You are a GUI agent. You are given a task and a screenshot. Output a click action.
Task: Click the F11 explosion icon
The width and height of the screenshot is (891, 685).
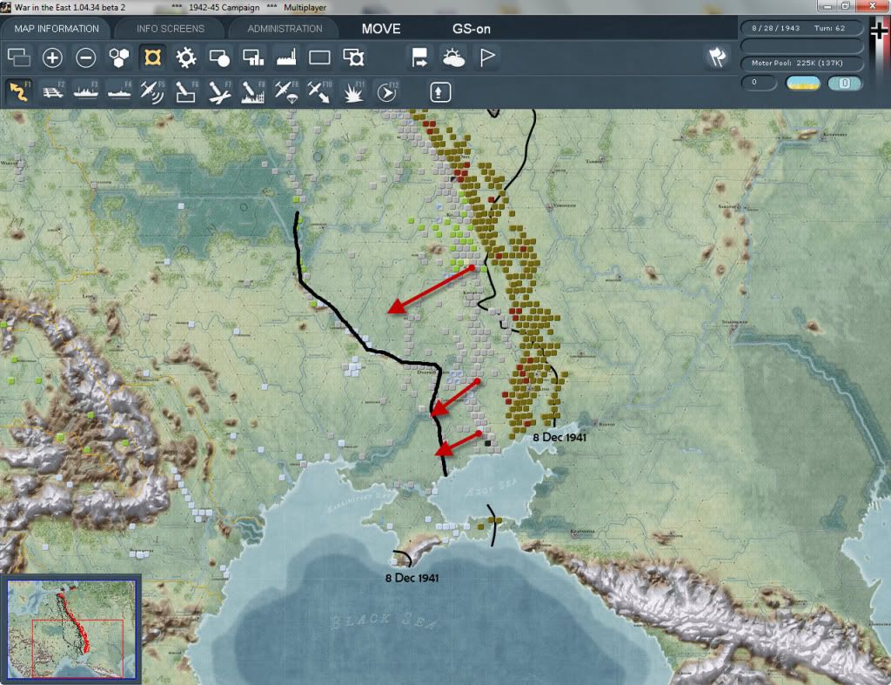(x=353, y=91)
